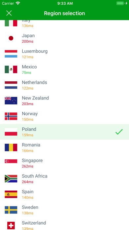This screenshot has width=129, height=230.
Task: Tap the Switzerland flag icon
Action: 11,225
